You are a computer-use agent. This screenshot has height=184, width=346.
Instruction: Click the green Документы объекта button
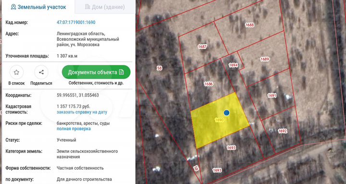(96, 72)
